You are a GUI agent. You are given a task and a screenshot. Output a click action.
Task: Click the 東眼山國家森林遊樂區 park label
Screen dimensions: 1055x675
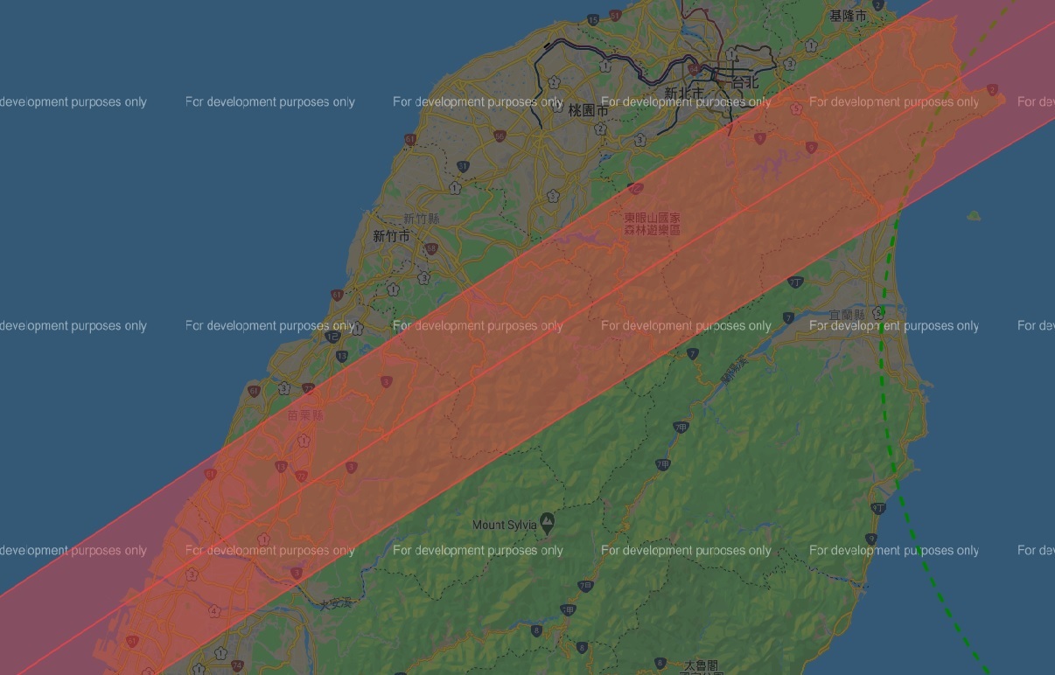652,223
